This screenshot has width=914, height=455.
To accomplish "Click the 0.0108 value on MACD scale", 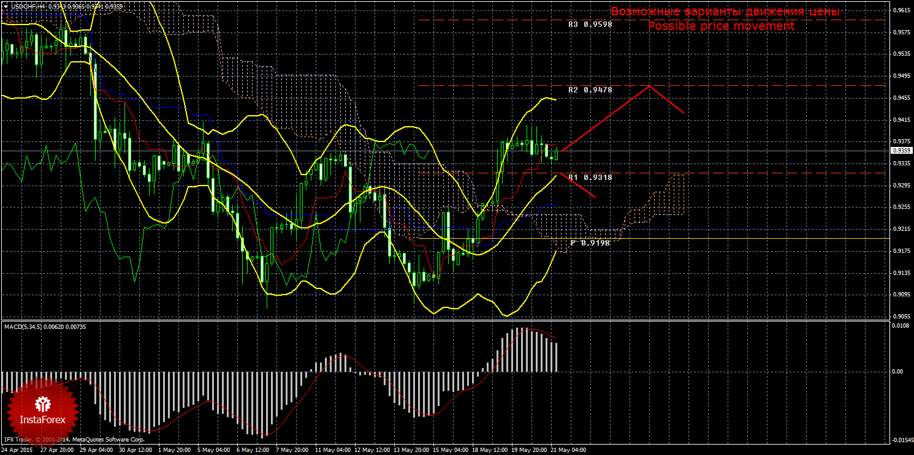I will point(901,325).
